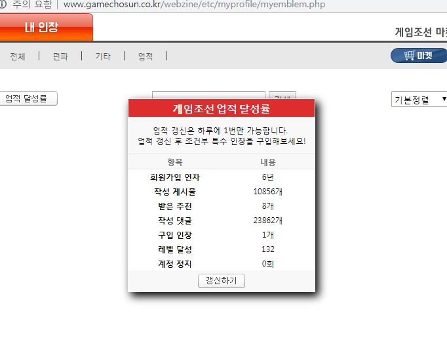Select the 전체 category tab

18,56
